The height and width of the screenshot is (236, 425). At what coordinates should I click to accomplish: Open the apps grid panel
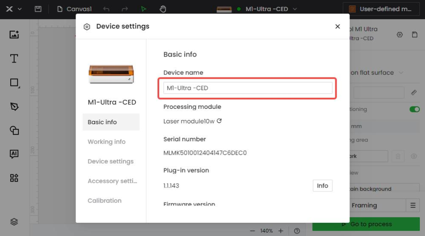[x=14, y=178]
